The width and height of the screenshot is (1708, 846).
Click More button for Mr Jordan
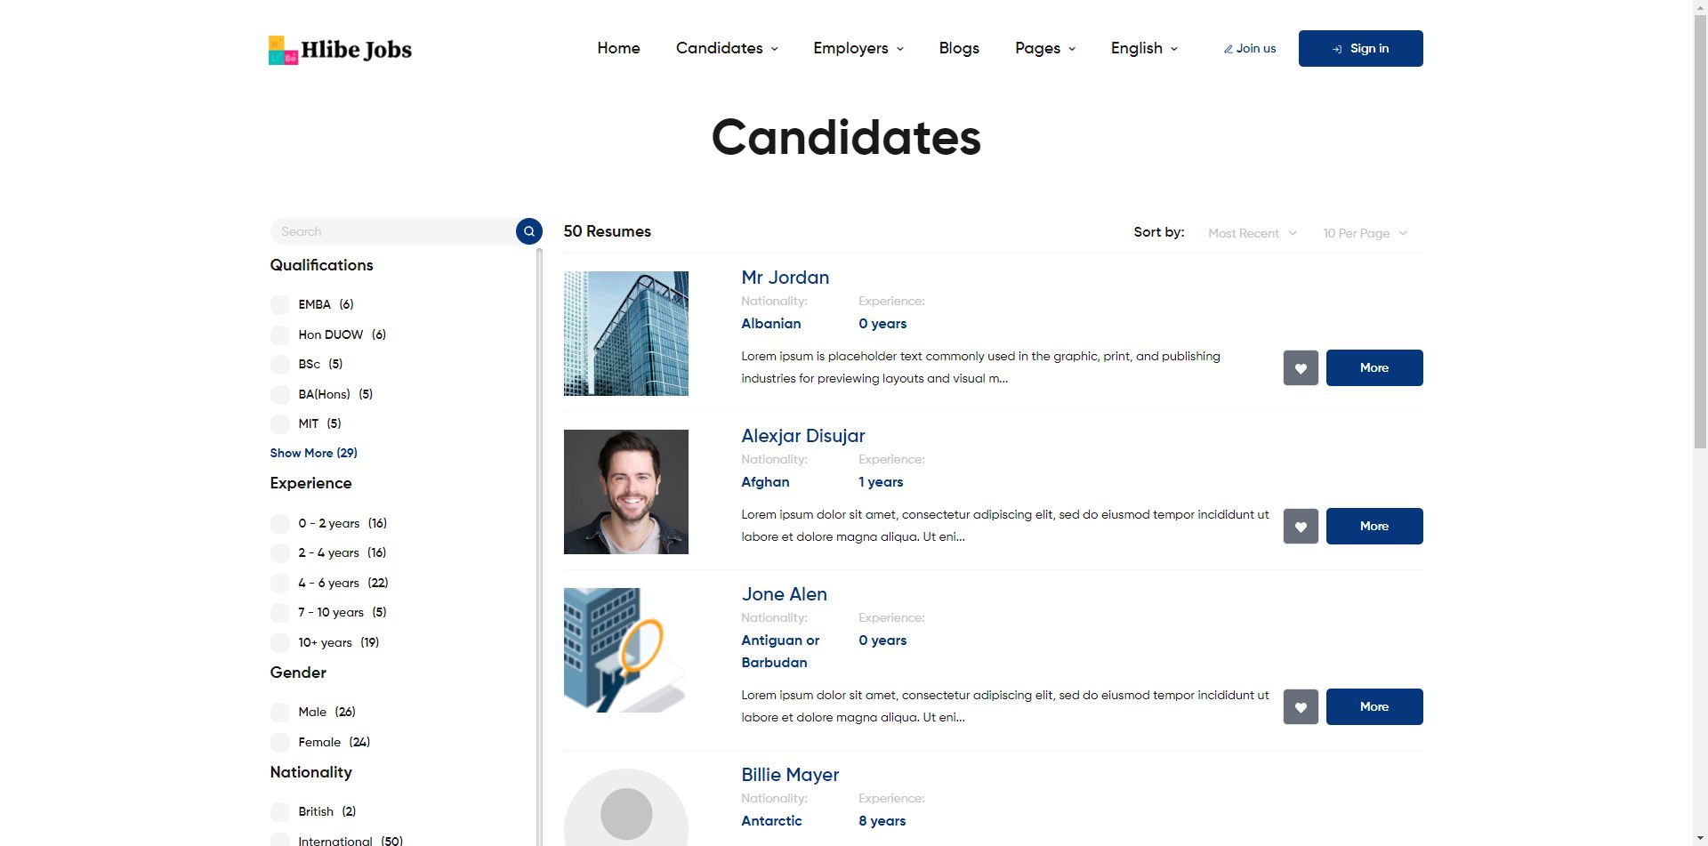1374,368
